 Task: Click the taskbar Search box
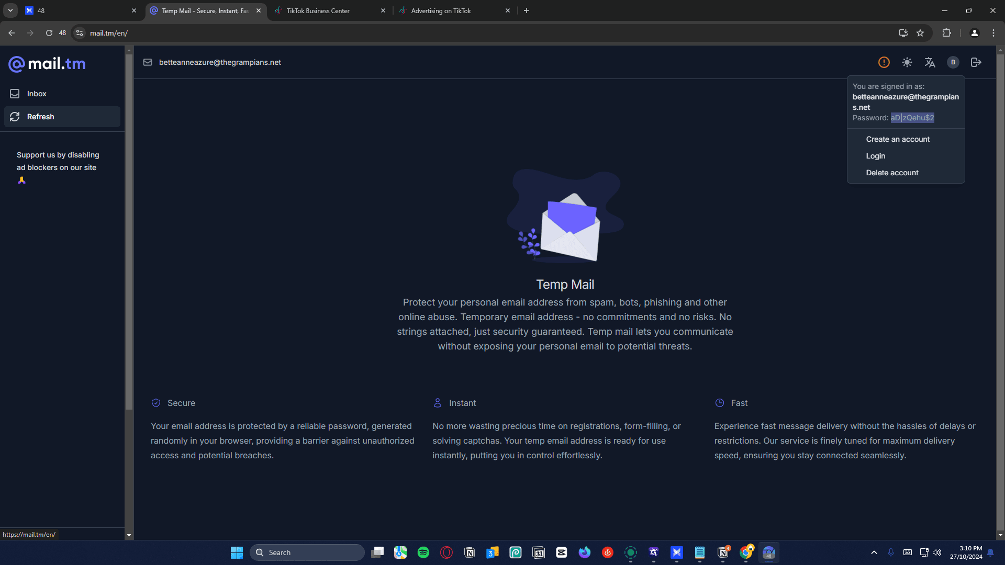point(307,552)
